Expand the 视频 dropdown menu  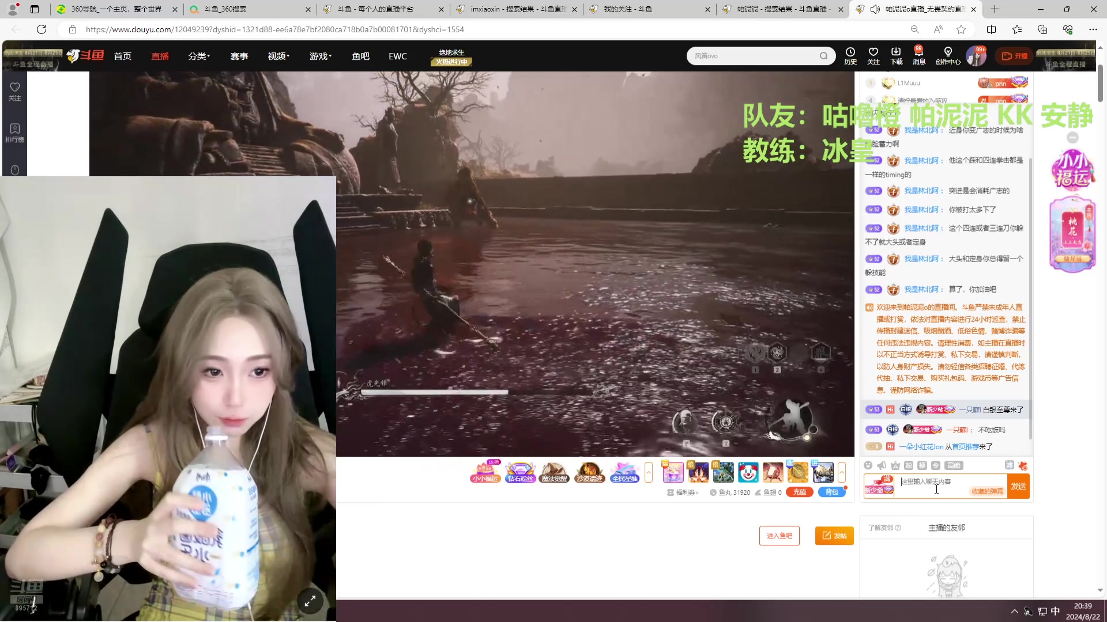[x=278, y=56]
